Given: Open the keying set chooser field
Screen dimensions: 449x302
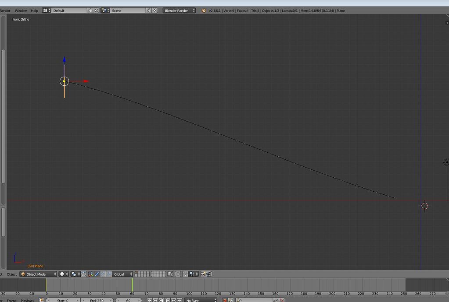Looking at the screenshot, I should [x=254, y=300].
